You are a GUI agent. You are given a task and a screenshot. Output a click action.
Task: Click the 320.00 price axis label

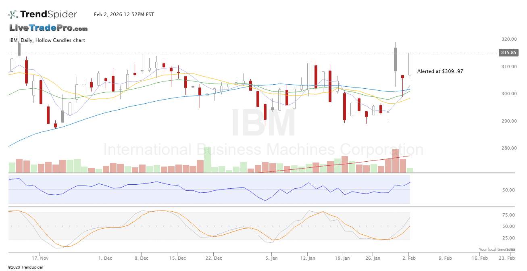pyautogui.click(x=509, y=40)
